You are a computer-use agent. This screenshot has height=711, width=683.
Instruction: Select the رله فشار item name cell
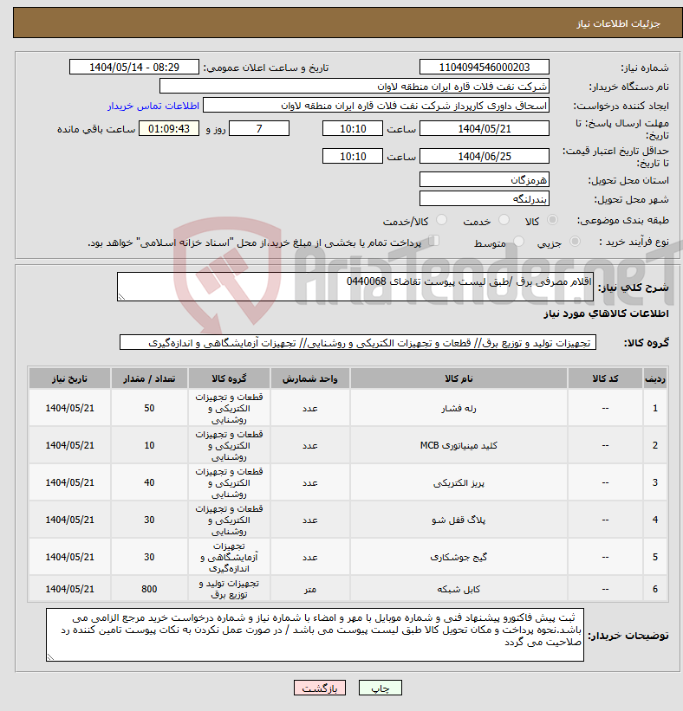coord(459,408)
